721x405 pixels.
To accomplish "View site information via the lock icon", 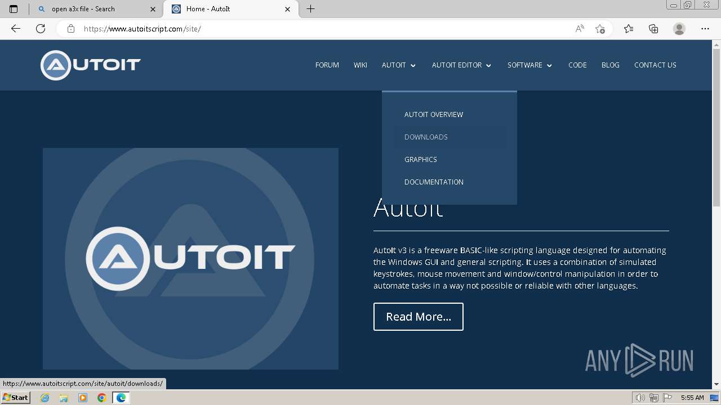I will (71, 29).
